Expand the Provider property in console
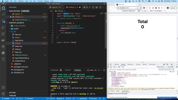This screenshot has width=178, height=100. coord(110,76)
